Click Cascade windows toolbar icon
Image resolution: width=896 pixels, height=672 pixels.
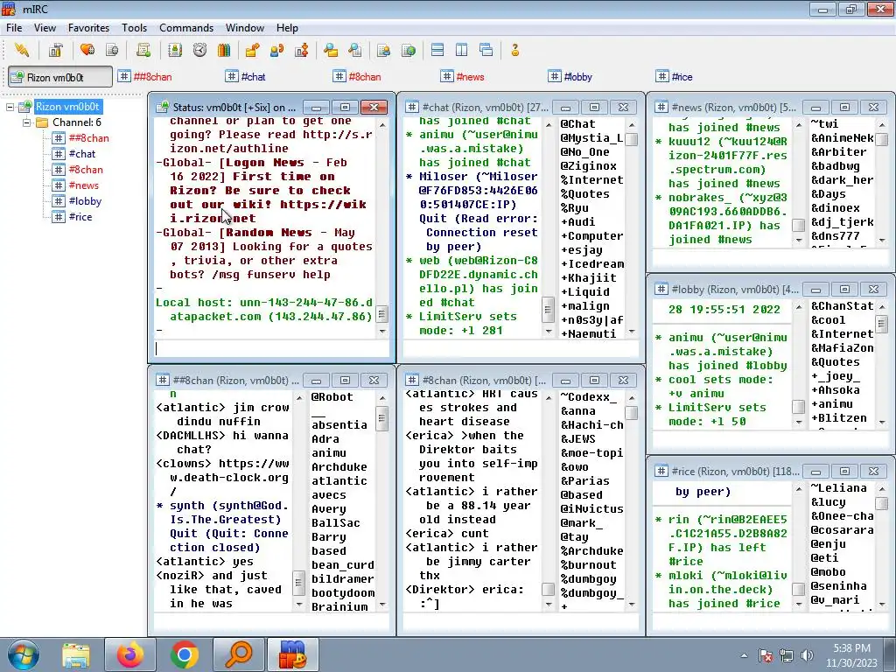pos(486,50)
